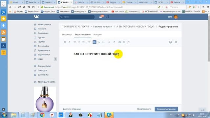Align text left in editor toolbar
Image resolution: width=210 pixels, height=118 pixels.
click(75, 42)
